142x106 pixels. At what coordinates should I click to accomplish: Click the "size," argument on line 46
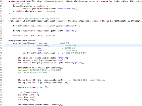39,48
